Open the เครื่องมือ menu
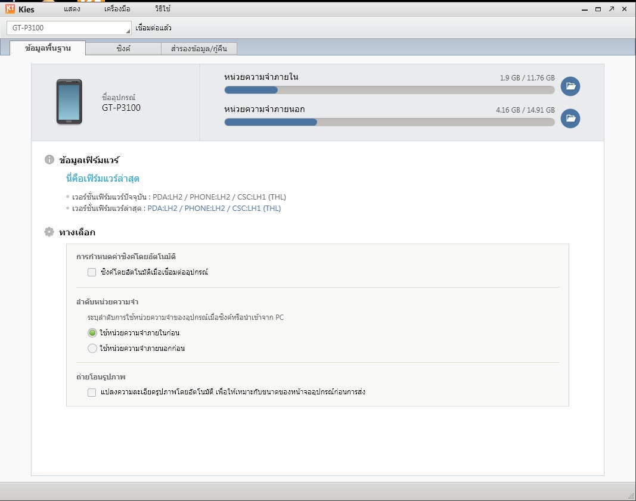The width and height of the screenshot is (636, 501). (117, 9)
